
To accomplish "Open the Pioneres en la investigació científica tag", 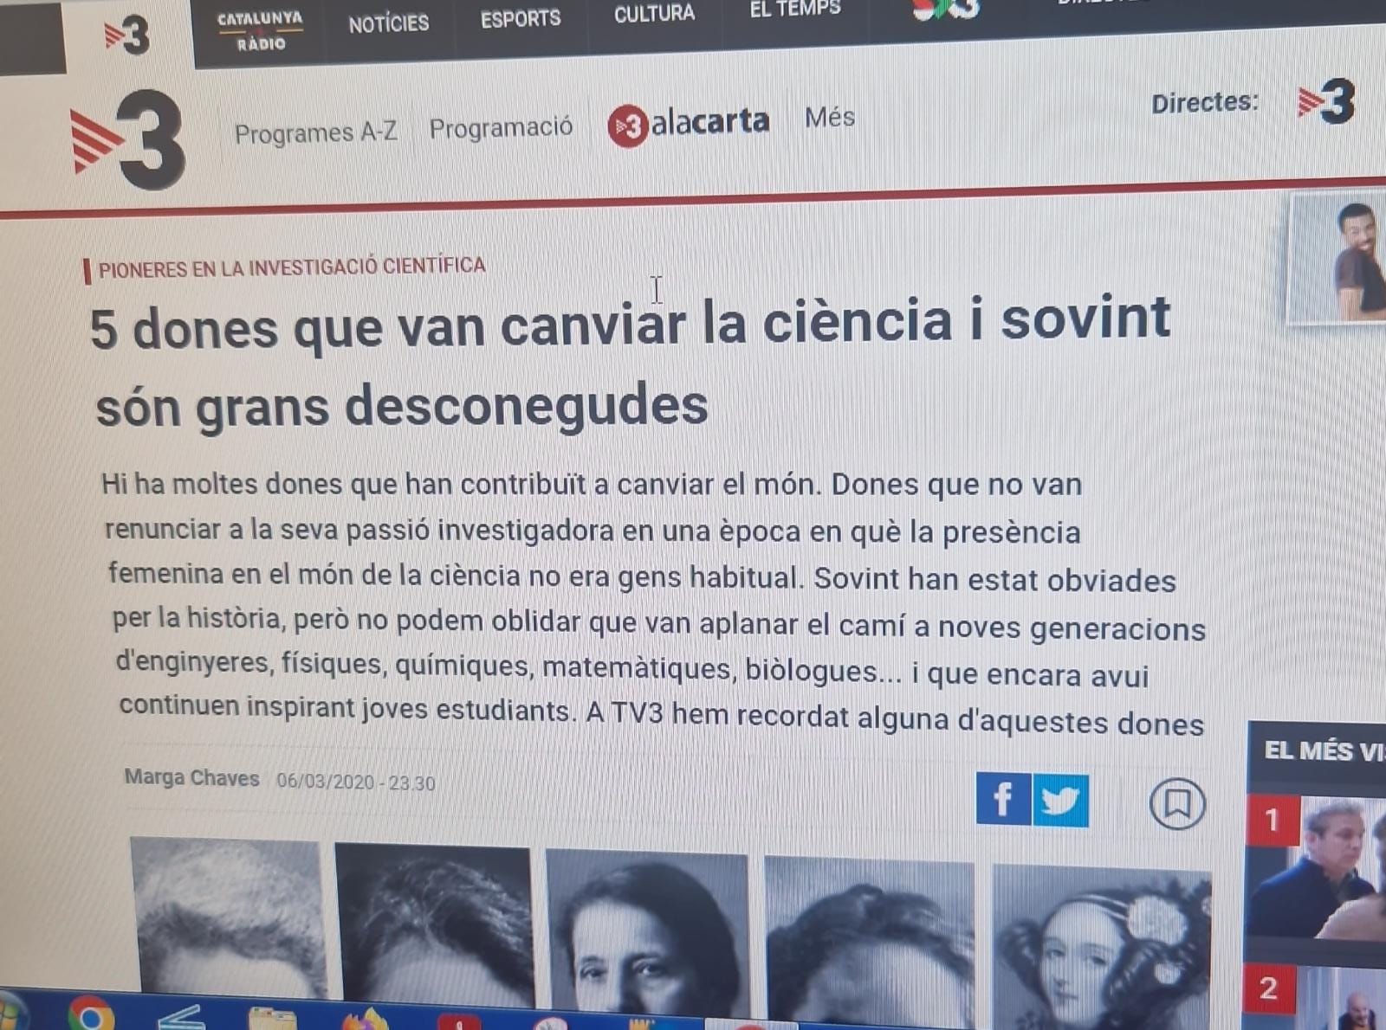I will 292,267.
